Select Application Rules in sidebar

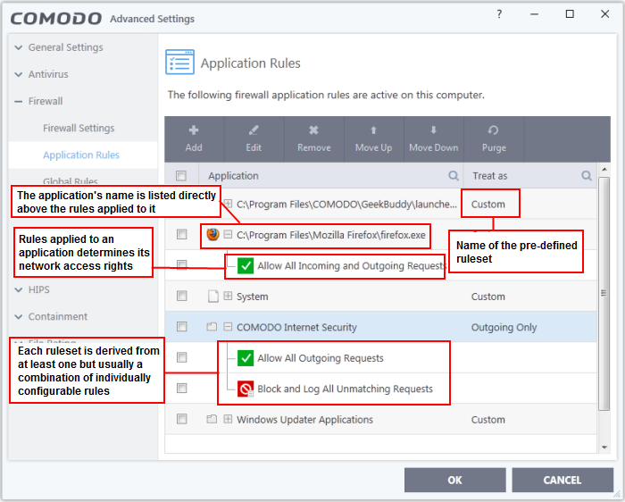coord(81,155)
